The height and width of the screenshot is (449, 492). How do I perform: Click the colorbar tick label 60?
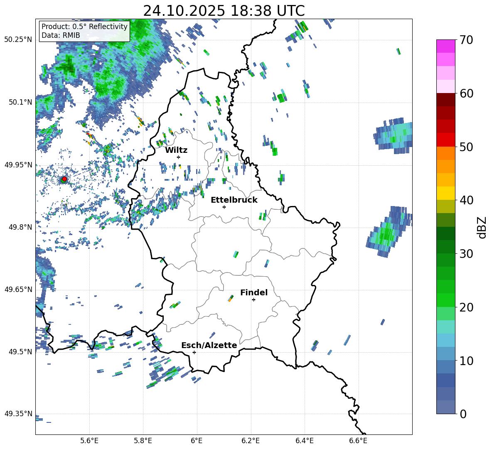(x=466, y=93)
